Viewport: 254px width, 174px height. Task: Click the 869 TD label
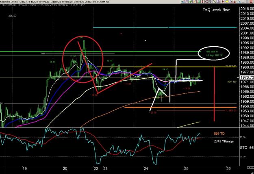(219, 133)
